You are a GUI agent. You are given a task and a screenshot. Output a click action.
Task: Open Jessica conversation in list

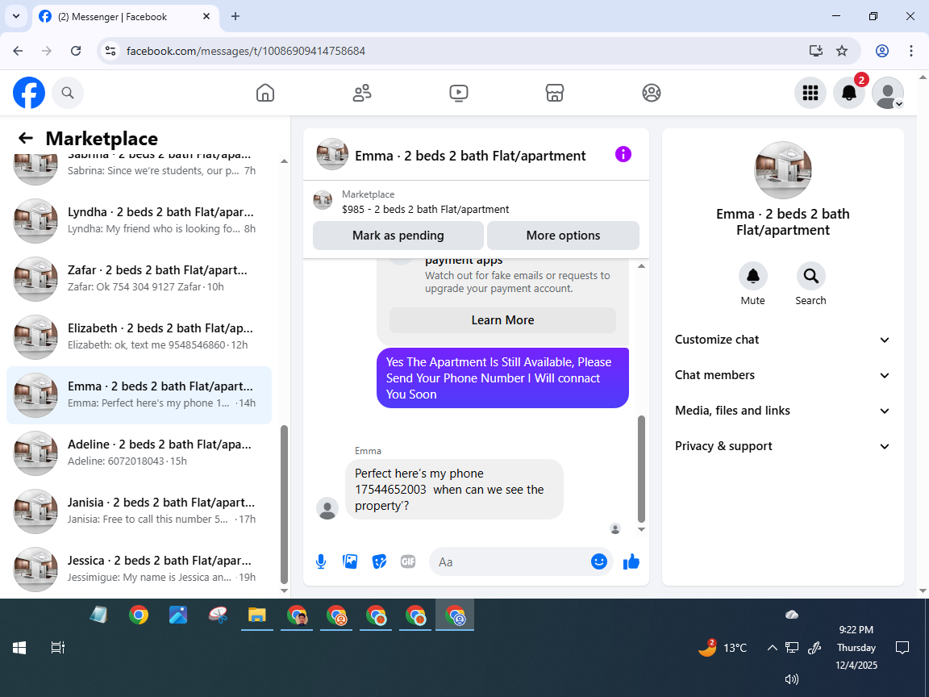tap(140, 569)
